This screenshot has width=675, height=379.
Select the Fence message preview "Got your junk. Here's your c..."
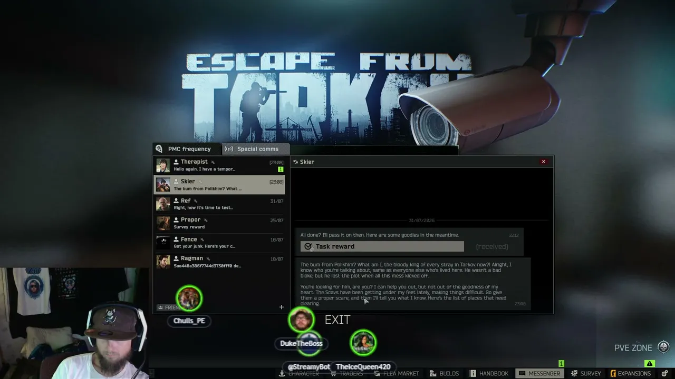(205, 246)
